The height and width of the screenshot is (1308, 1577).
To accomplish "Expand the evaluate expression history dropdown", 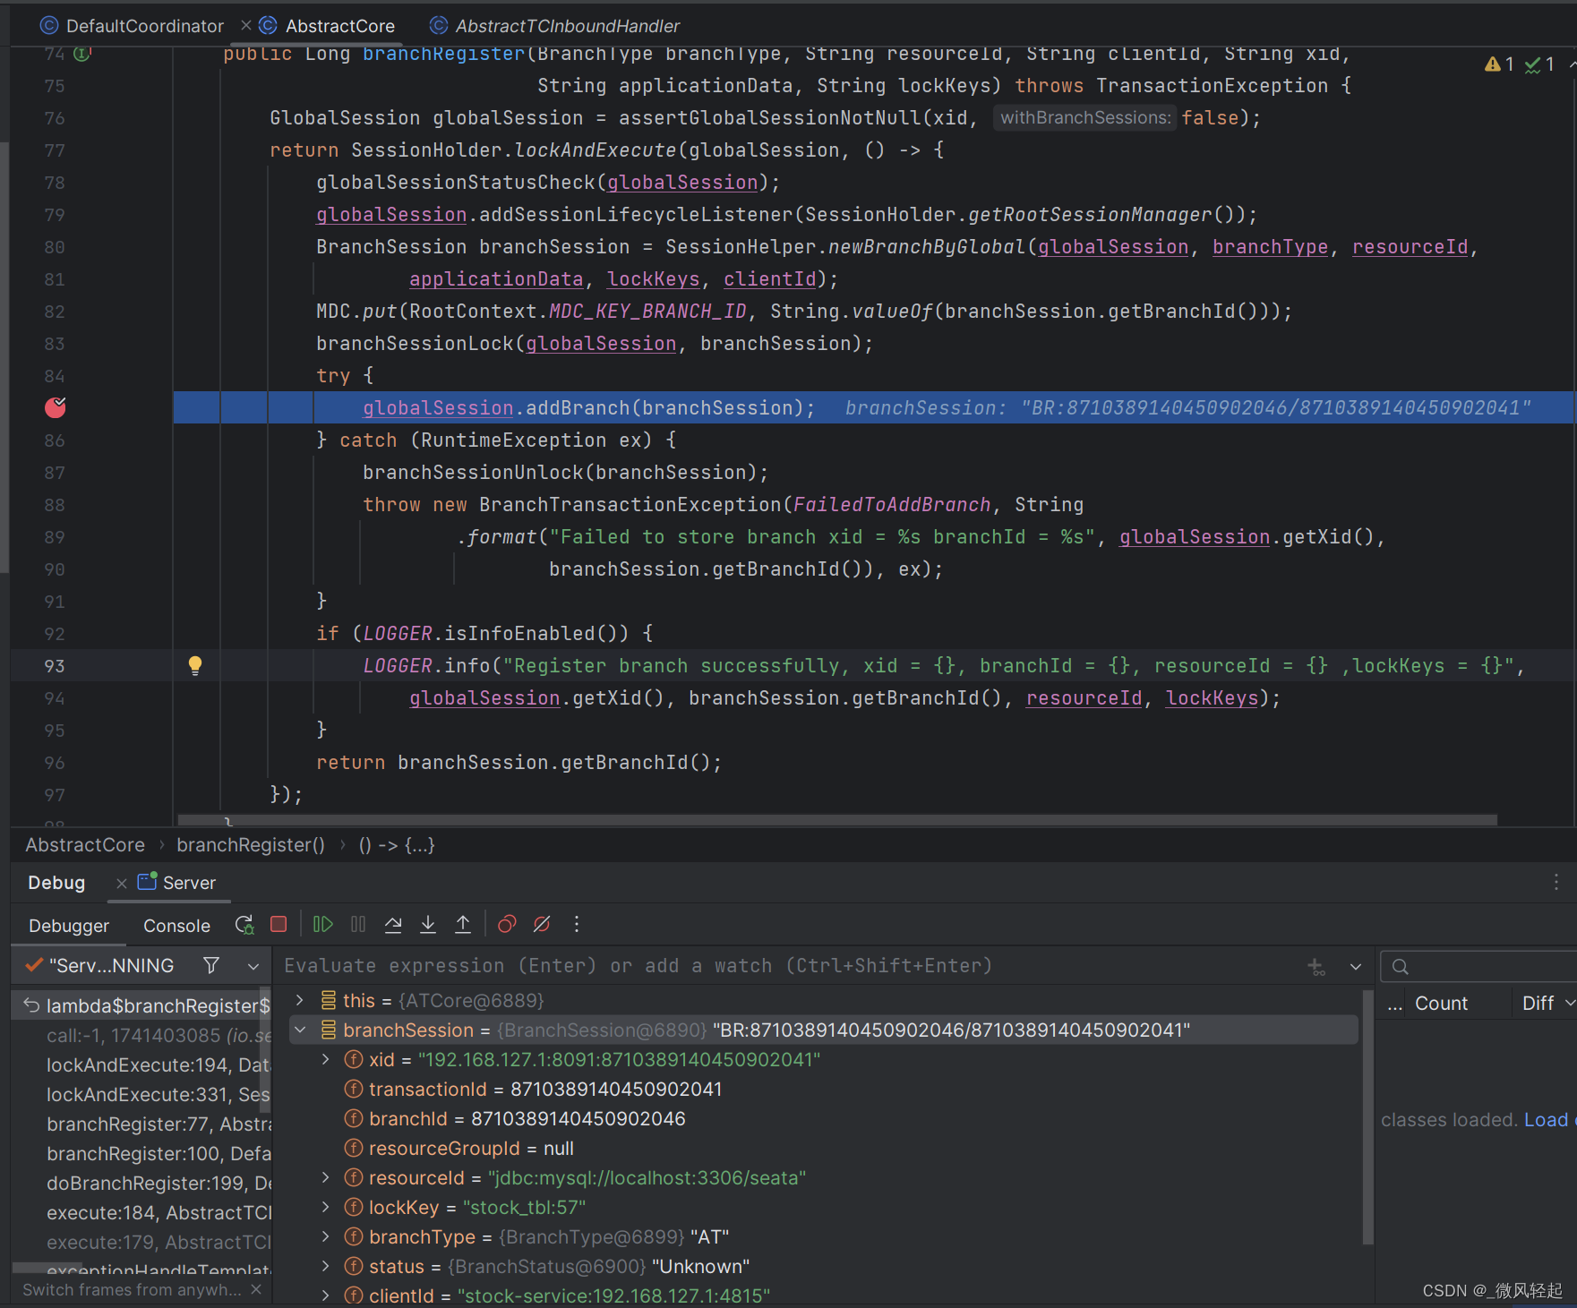I will [1356, 967].
